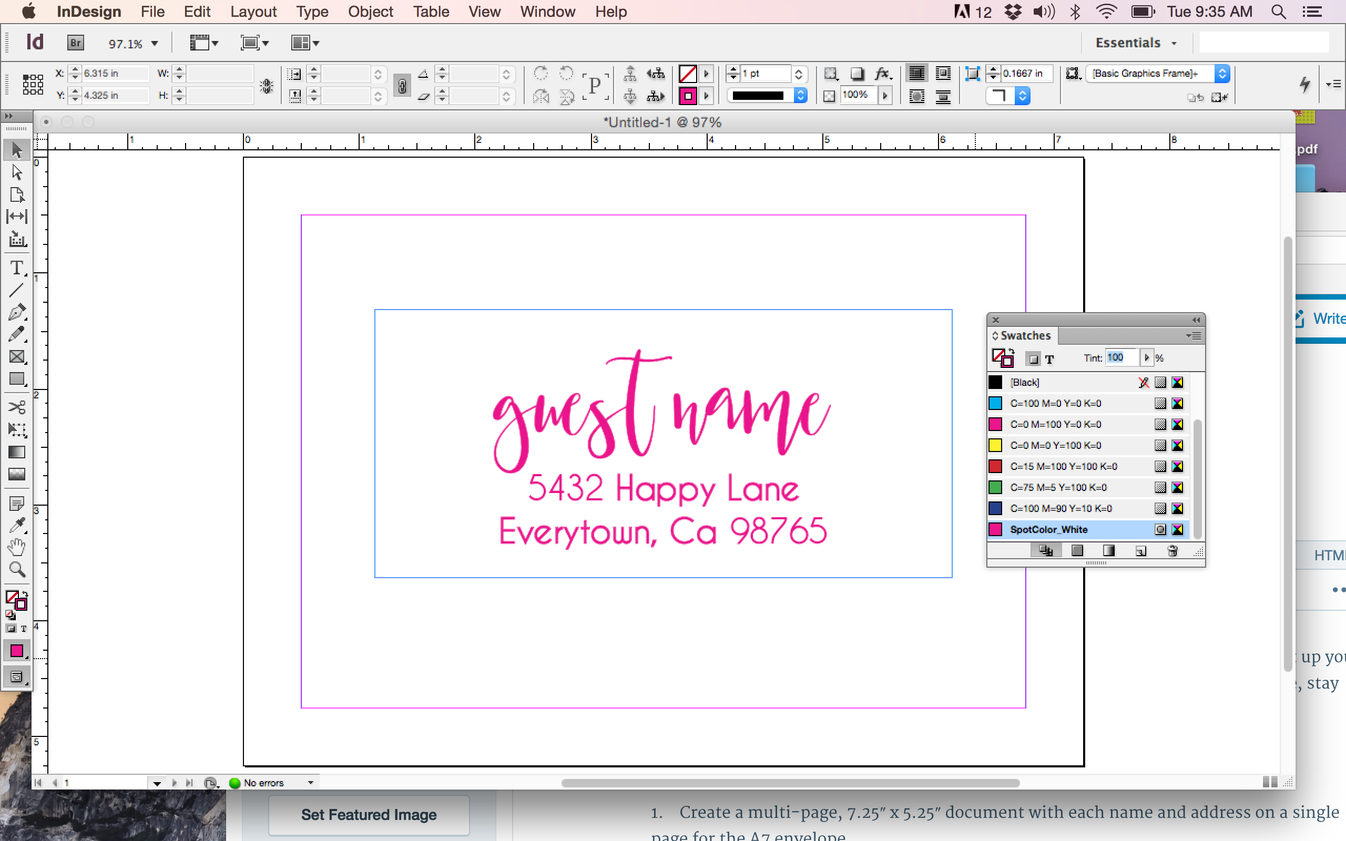Select the Zoom tool

tap(17, 569)
